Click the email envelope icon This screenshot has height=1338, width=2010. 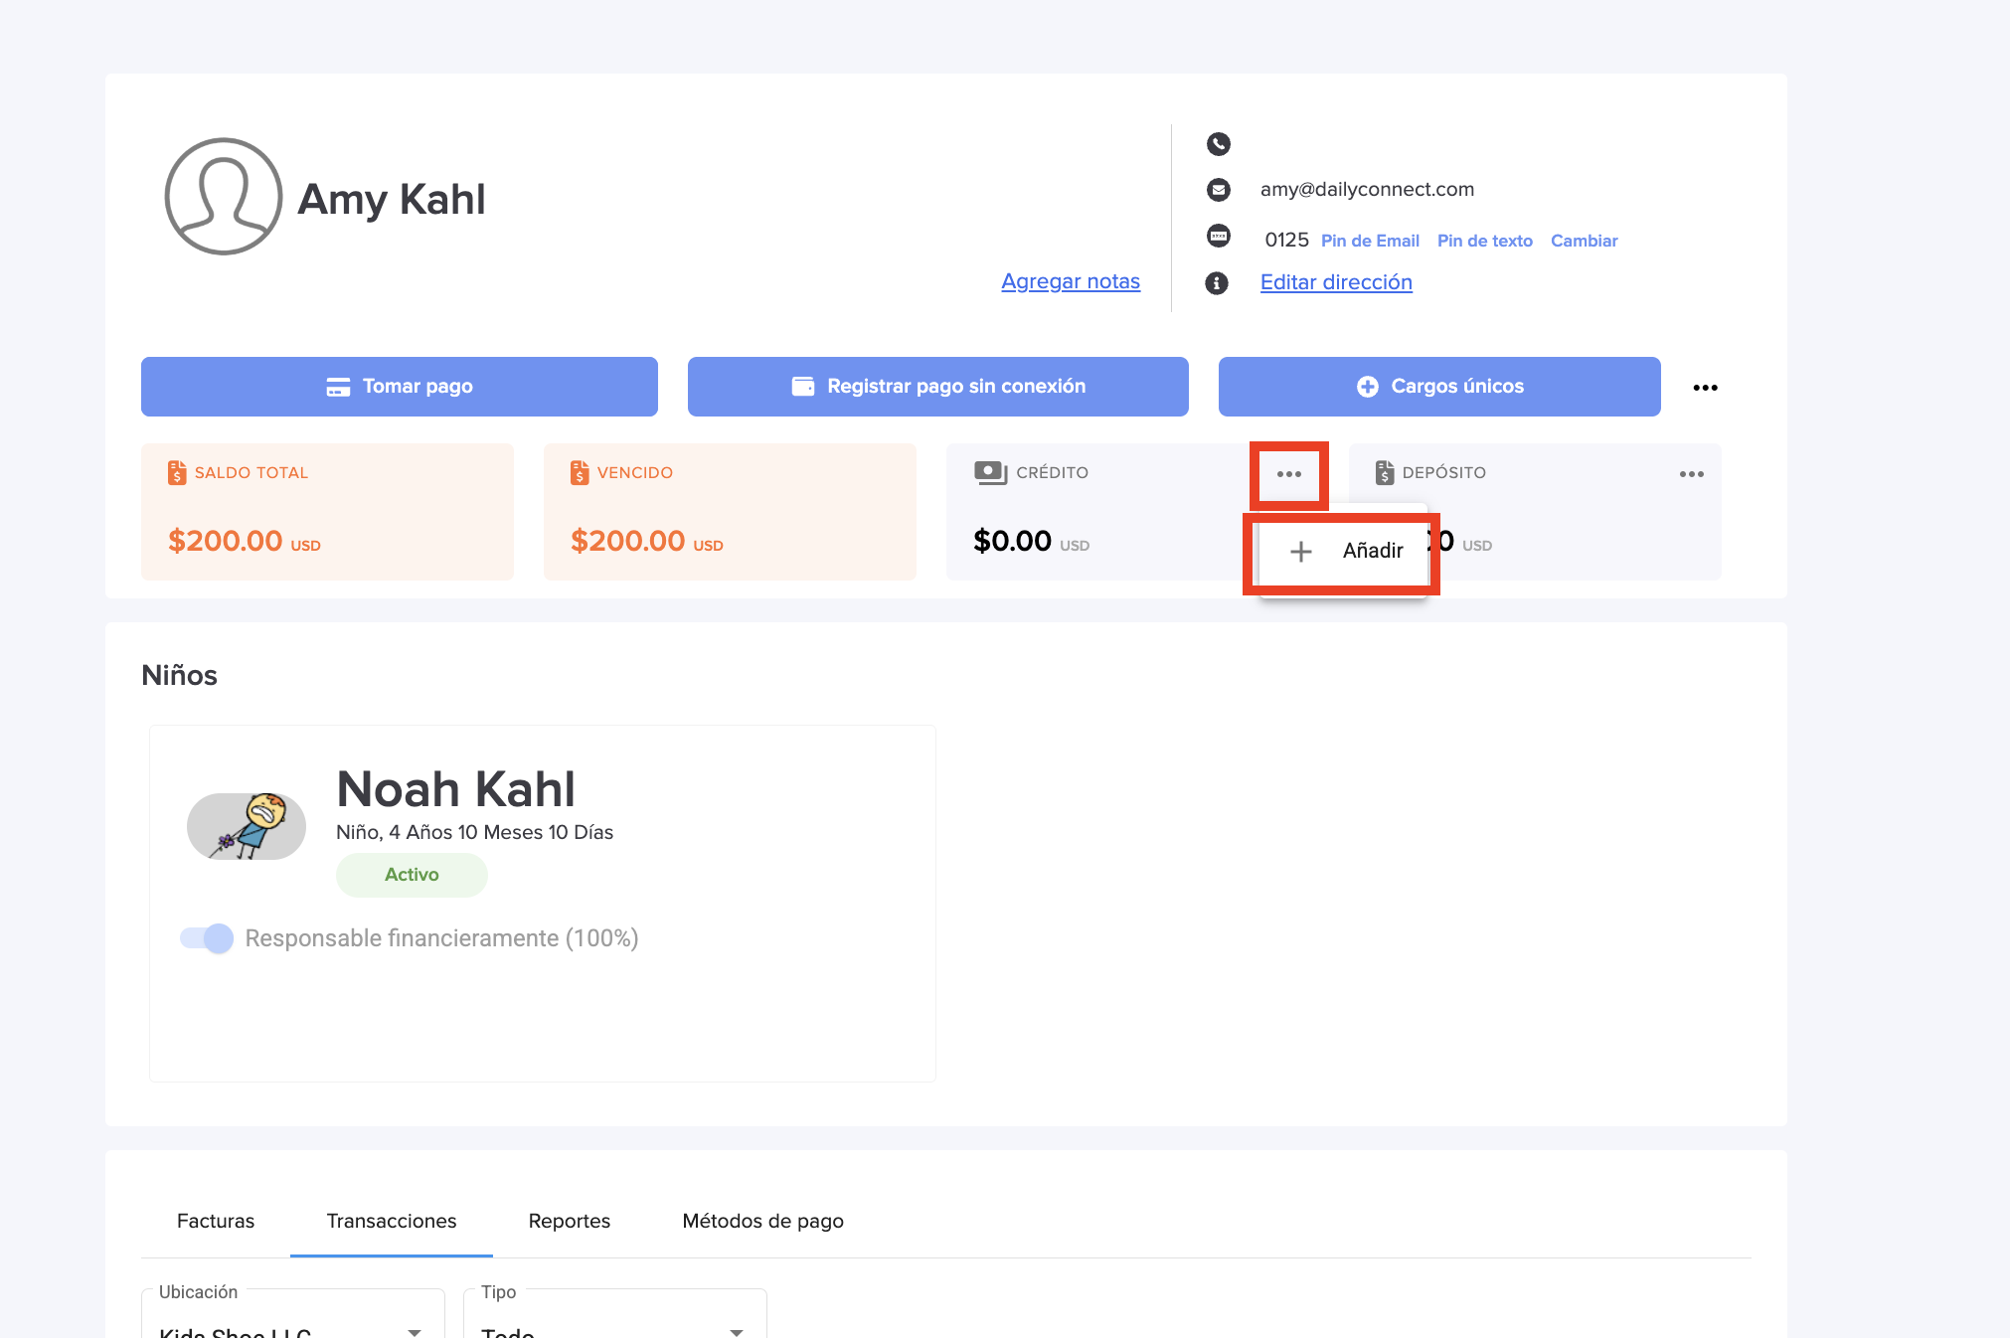(x=1218, y=189)
